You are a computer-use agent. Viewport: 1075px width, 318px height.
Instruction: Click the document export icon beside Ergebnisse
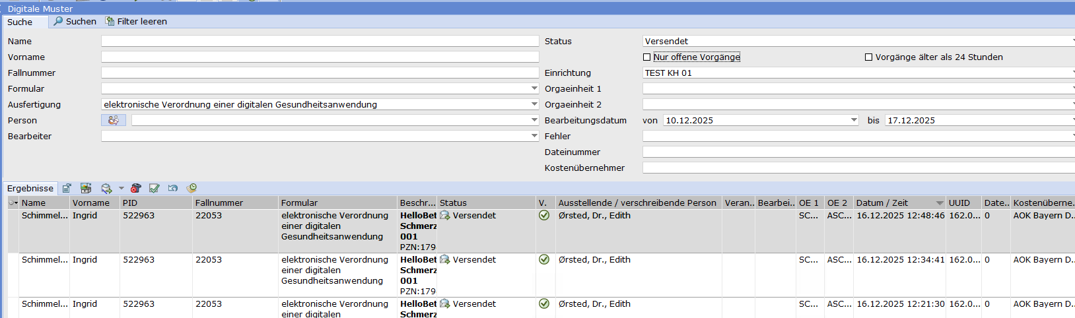(67, 189)
